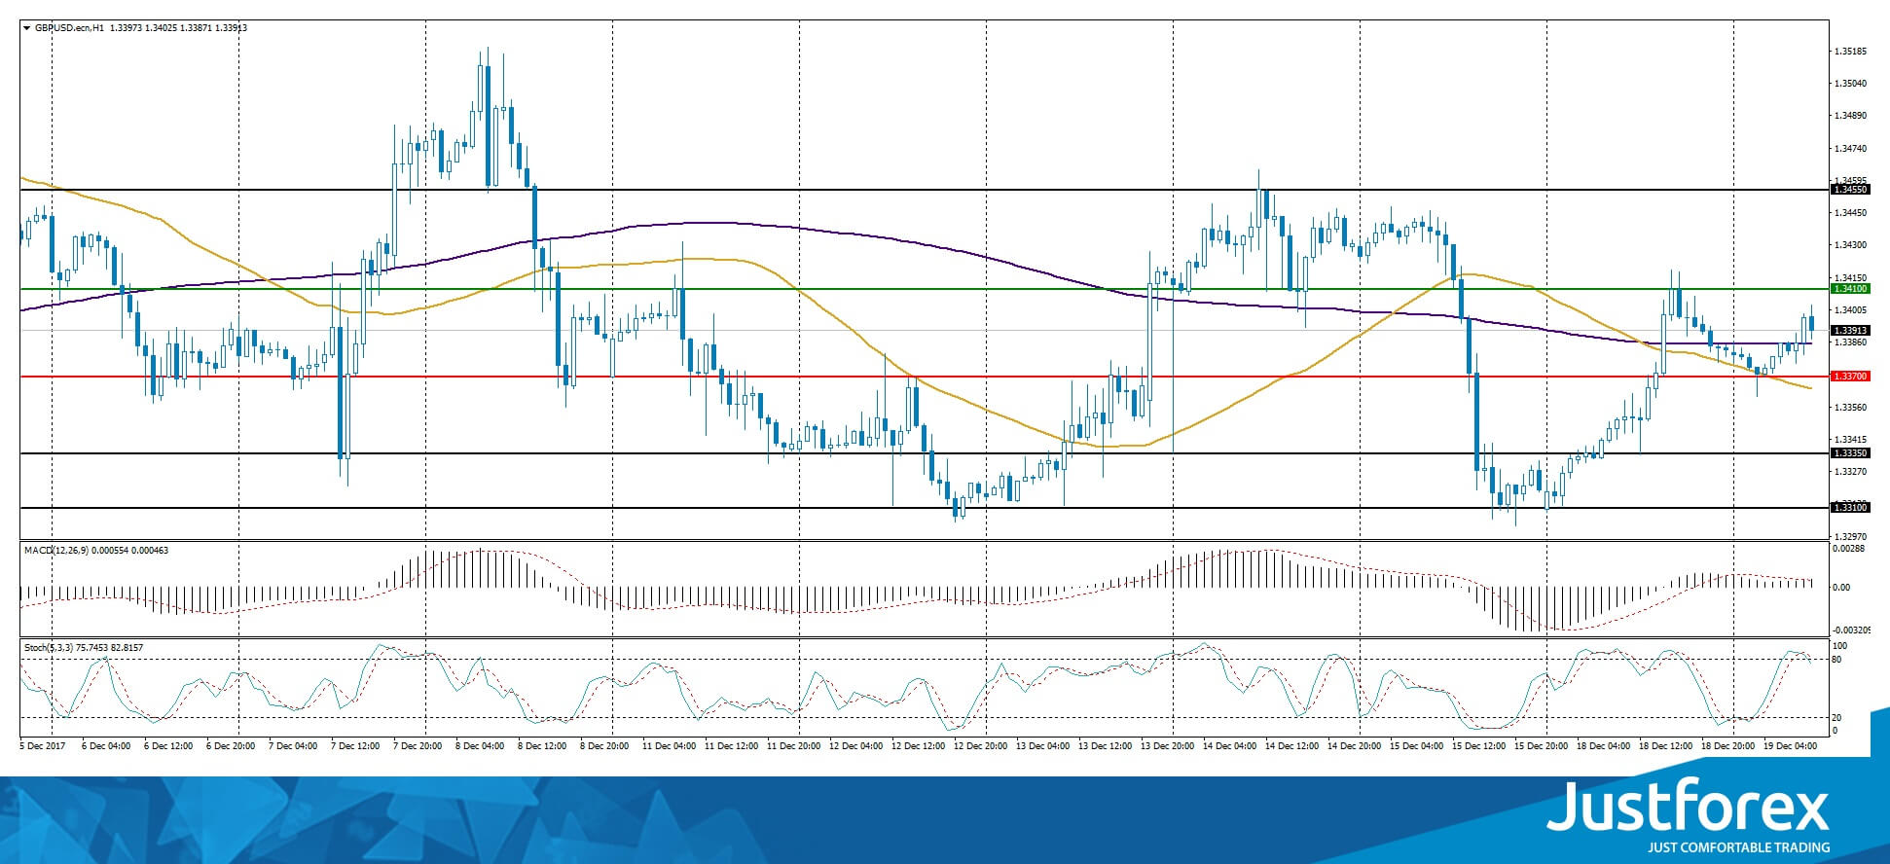
Task: Click the JustForex logo
Action: point(1689,807)
